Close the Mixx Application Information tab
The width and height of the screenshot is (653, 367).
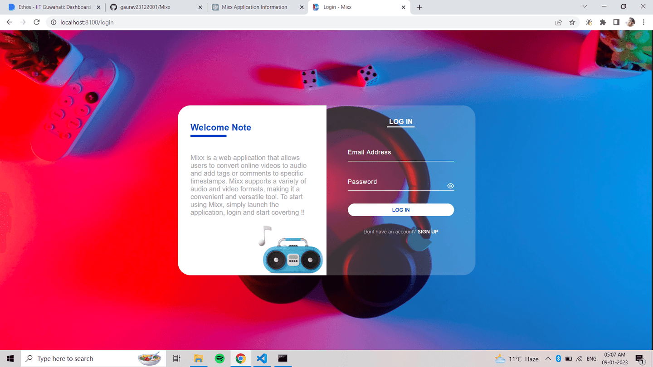click(x=302, y=7)
